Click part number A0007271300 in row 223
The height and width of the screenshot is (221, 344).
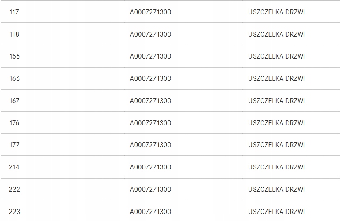pyautogui.click(x=150, y=212)
